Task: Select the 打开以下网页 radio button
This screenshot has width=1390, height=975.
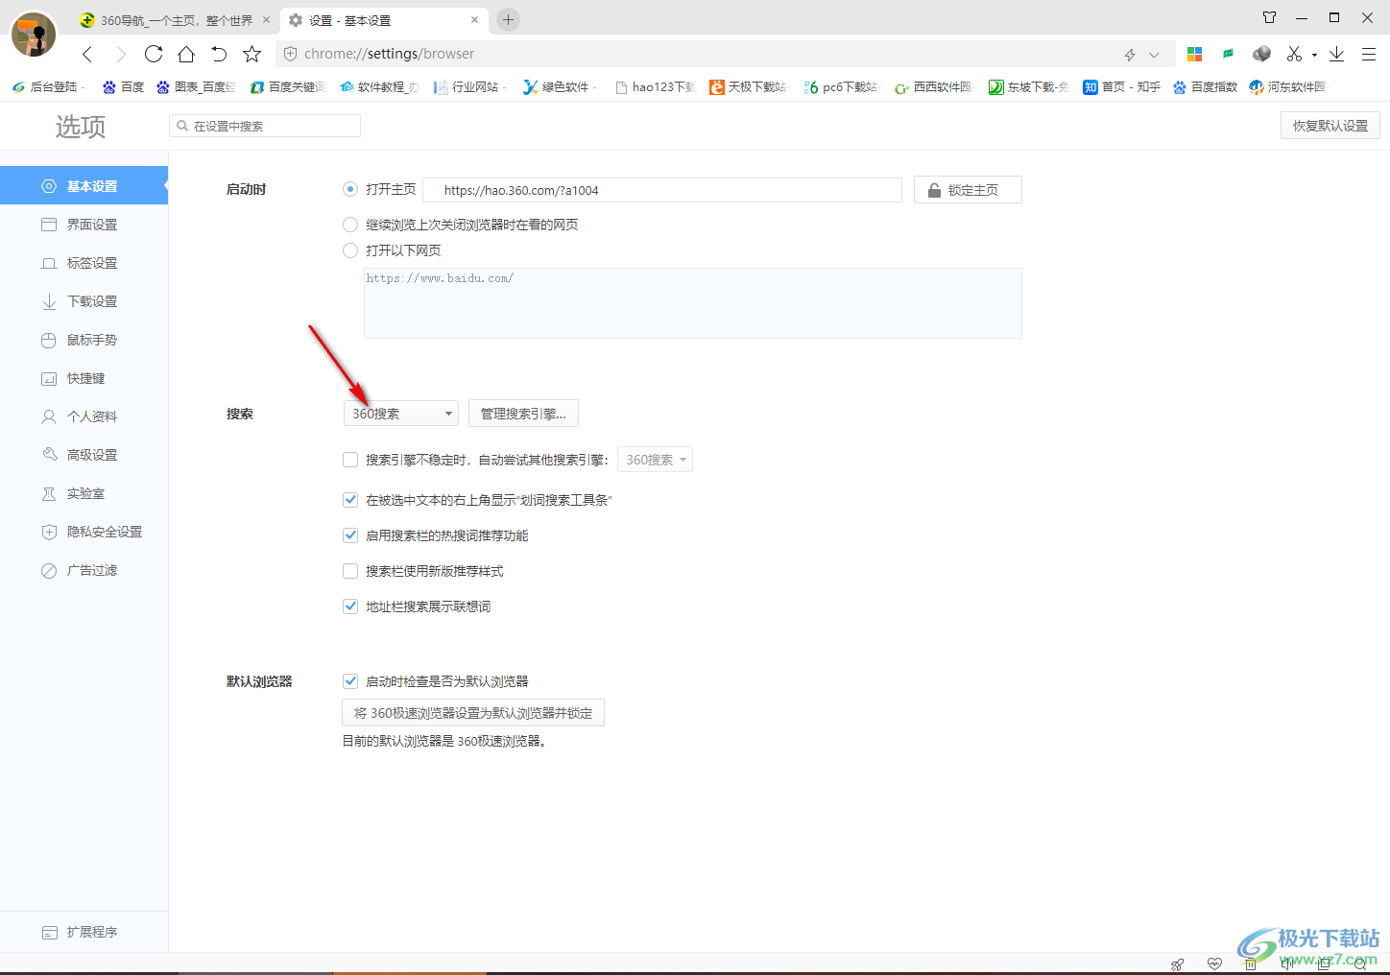Action: tap(350, 250)
